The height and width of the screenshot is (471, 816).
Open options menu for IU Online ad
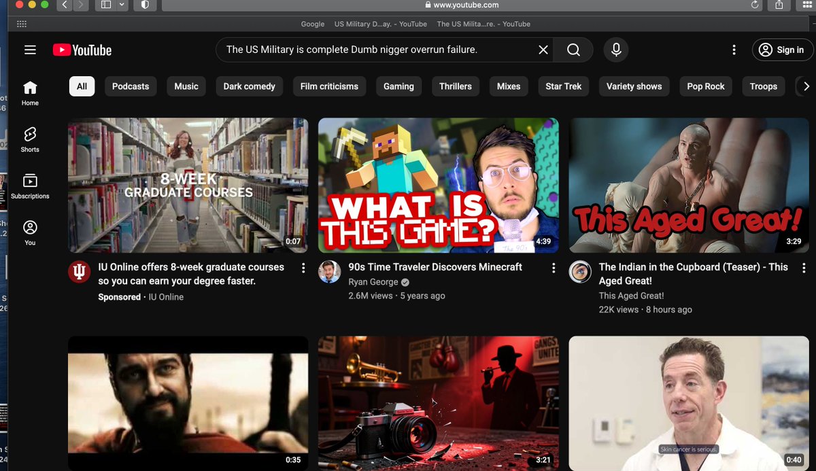pos(303,268)
